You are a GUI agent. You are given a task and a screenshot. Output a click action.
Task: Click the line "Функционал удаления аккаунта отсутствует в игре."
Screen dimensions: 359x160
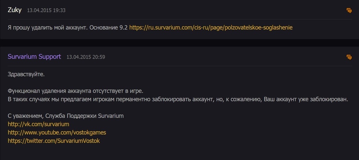click(x=78, y=91)
